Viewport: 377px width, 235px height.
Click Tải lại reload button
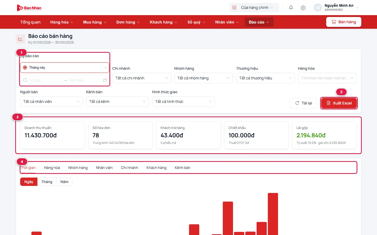click(x=303, y=103)
